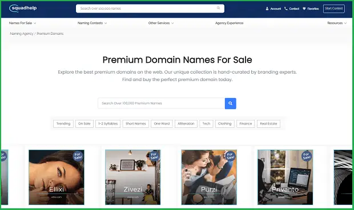354x210 pixels.
Task: Focus the top search over 100,000 names field
Action: pyautogui.click(x=150, y=9)
